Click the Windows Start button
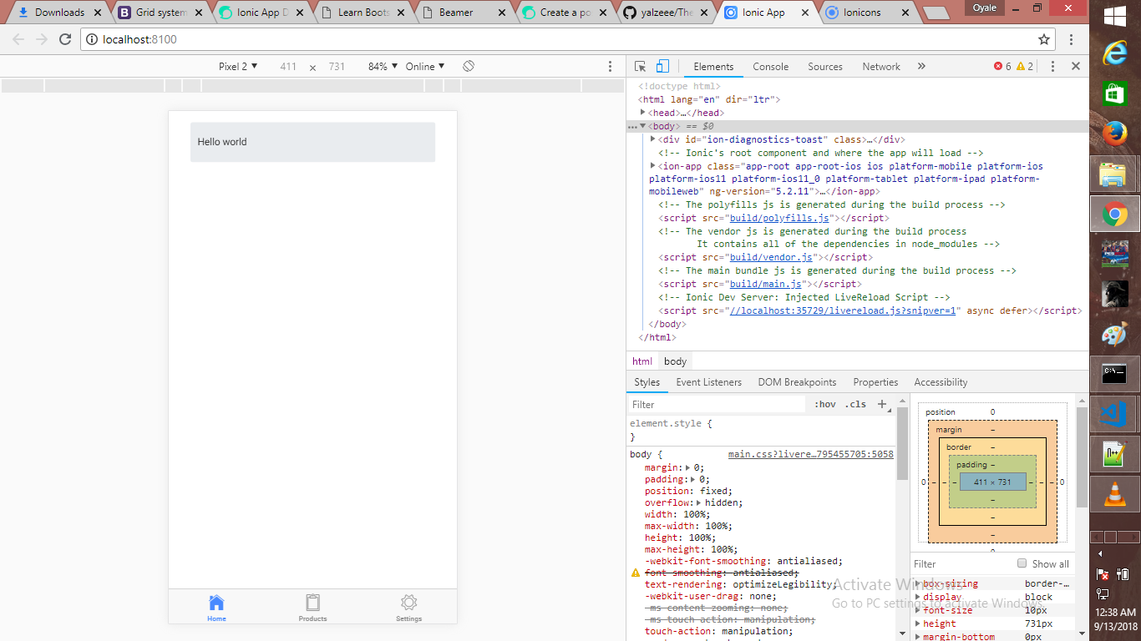The image size is (1141, 641). coord(1114,17)
